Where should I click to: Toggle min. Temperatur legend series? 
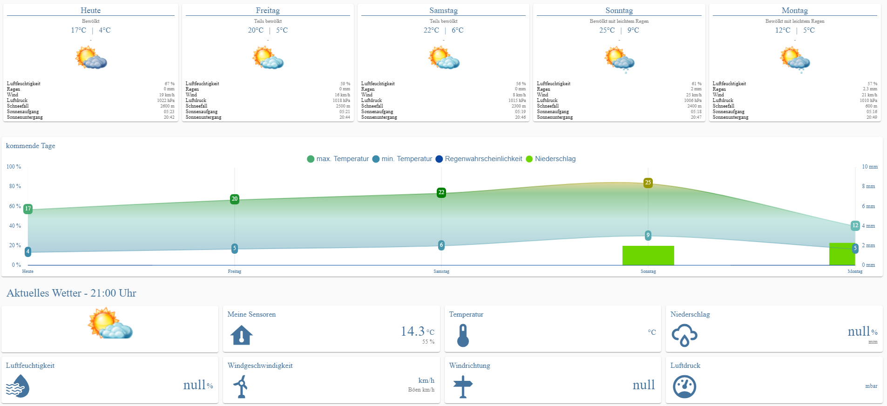[402, 159]
